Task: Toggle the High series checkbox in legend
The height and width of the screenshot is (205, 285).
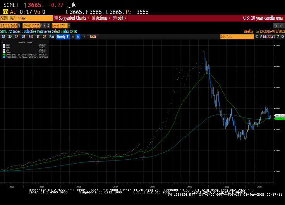Action: pyautogui.click(x=4, y=47)
